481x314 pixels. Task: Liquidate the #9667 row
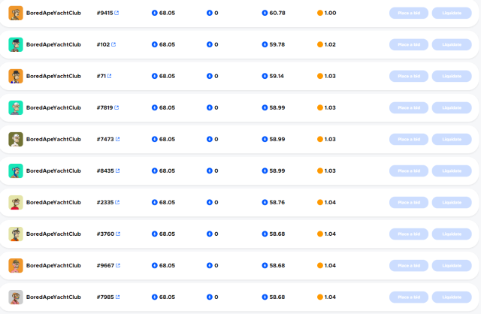pos(452,265)
